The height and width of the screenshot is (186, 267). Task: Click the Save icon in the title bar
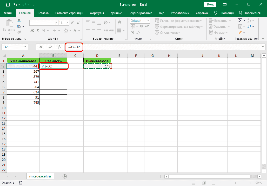8,4
